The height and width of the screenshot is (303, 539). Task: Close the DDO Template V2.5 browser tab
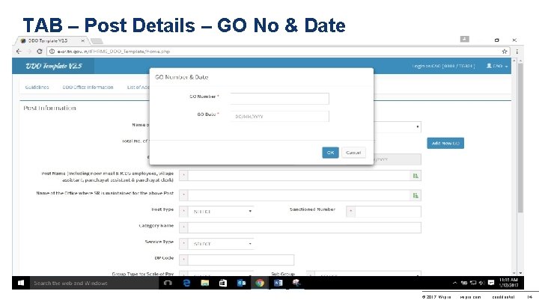[83, 40]
